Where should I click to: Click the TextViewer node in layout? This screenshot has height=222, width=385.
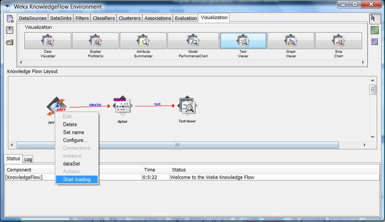pyautogui.click(x=187, y=106)
